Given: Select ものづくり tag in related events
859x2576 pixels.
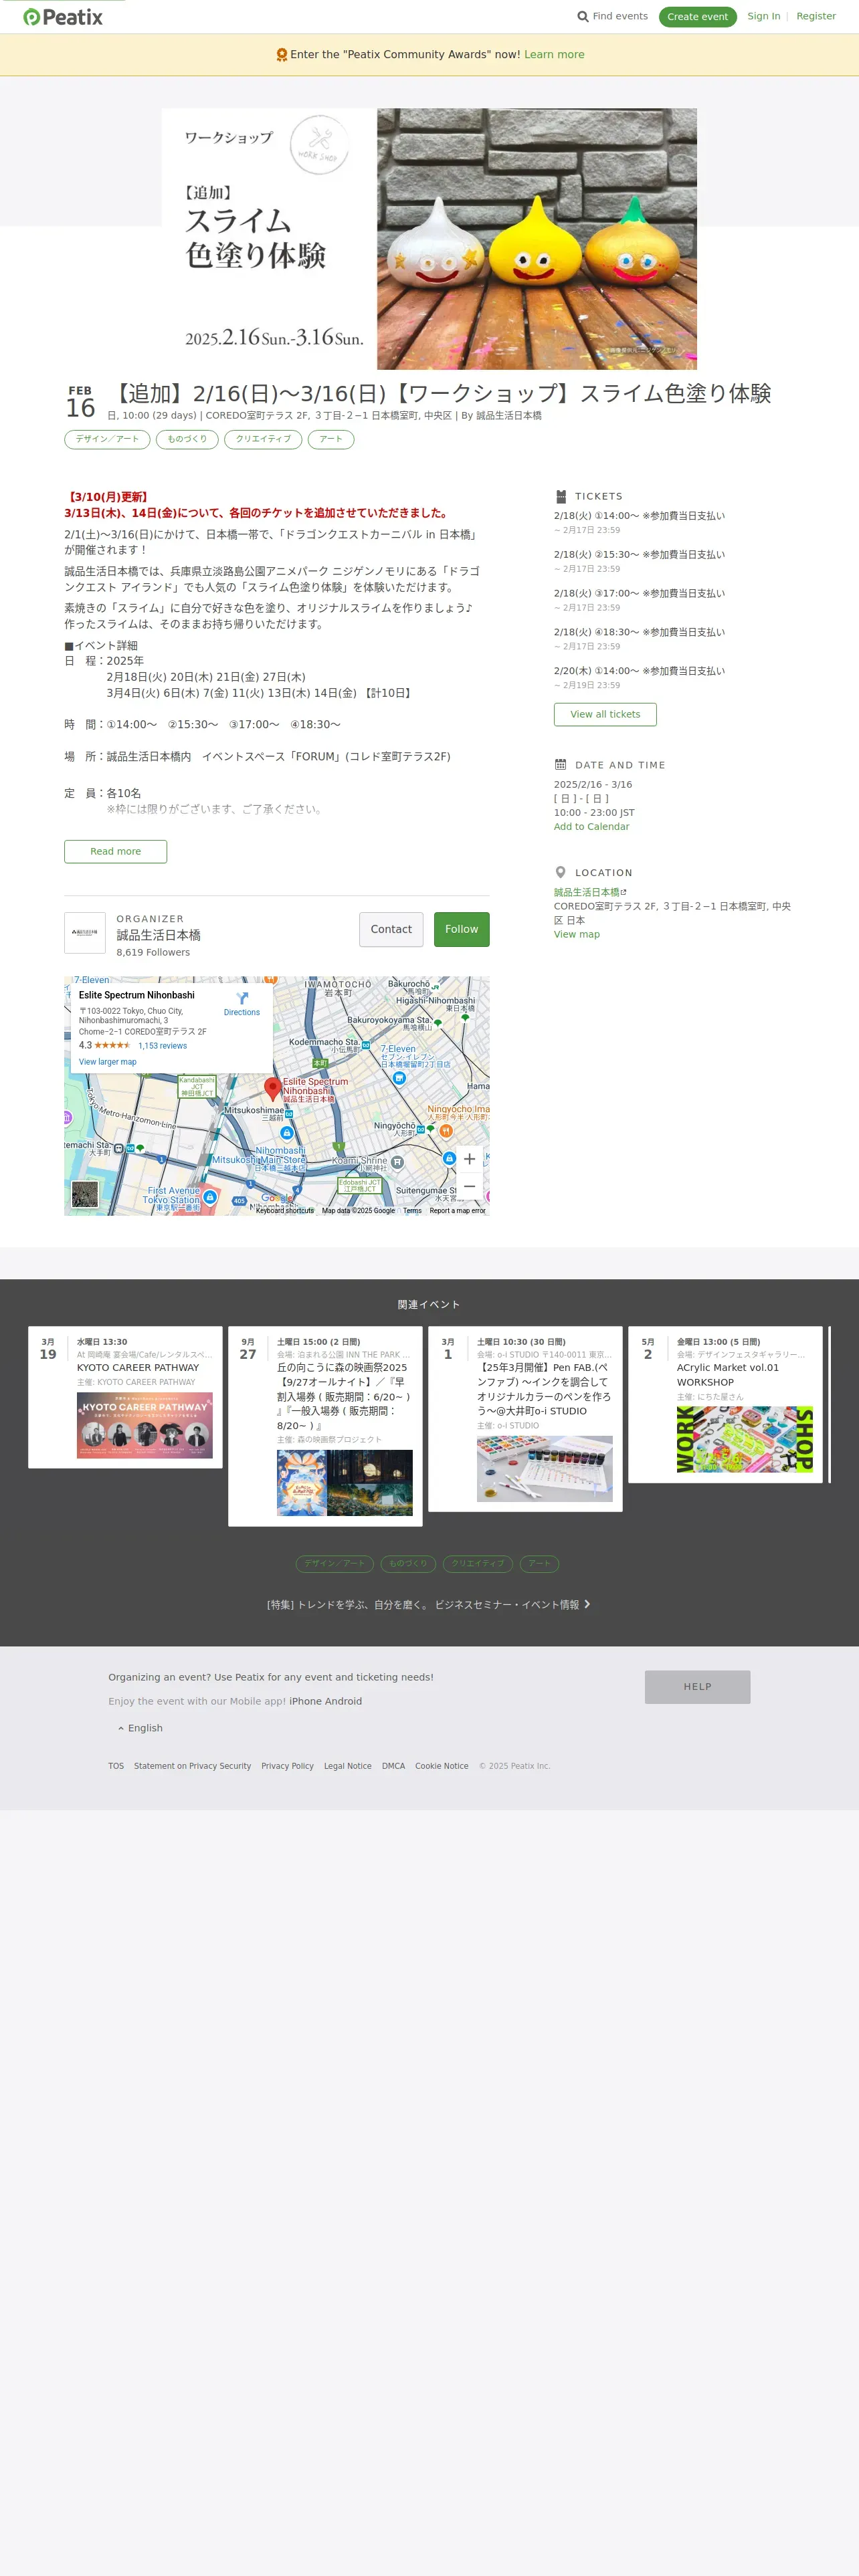Looking at the screenshot, I should click(x=408, y=1564).
